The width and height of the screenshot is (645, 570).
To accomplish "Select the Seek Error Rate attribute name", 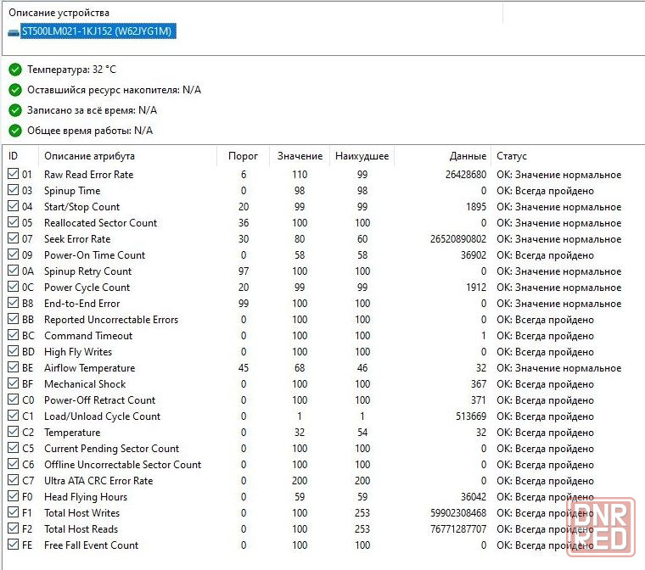I will tap(77, 239).
